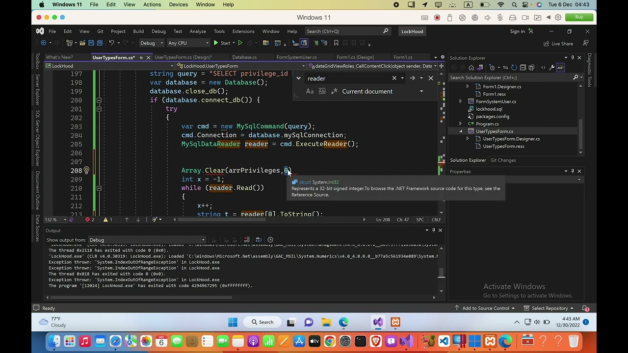
Task: Click View Code brackets icon
Action: point(543,68)
